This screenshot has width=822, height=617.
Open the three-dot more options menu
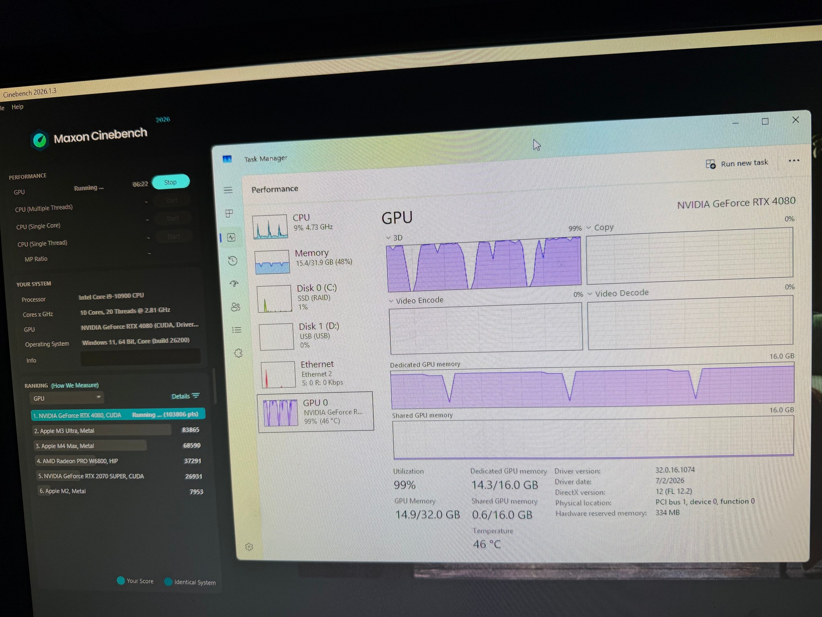coord(794,161)
